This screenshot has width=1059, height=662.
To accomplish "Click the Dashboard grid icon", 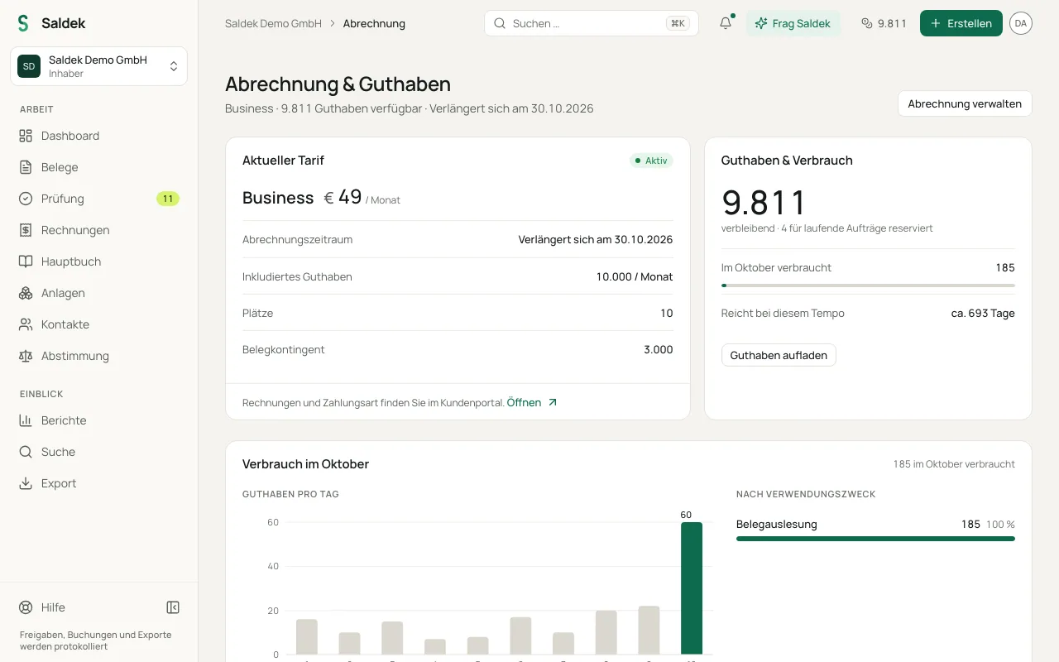I will click(26, 136).
